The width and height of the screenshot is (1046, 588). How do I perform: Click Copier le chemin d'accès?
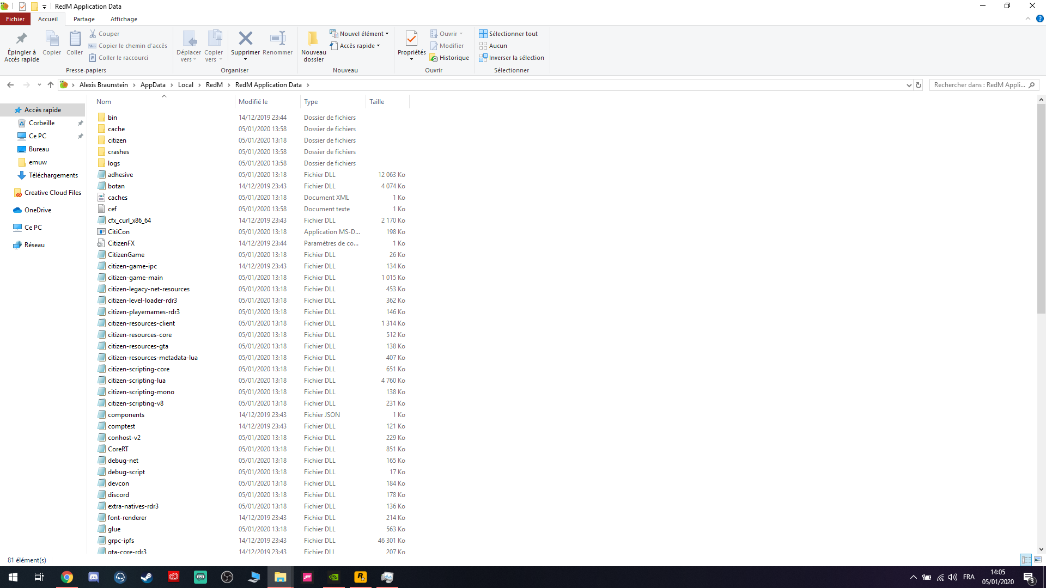point(128,46)
